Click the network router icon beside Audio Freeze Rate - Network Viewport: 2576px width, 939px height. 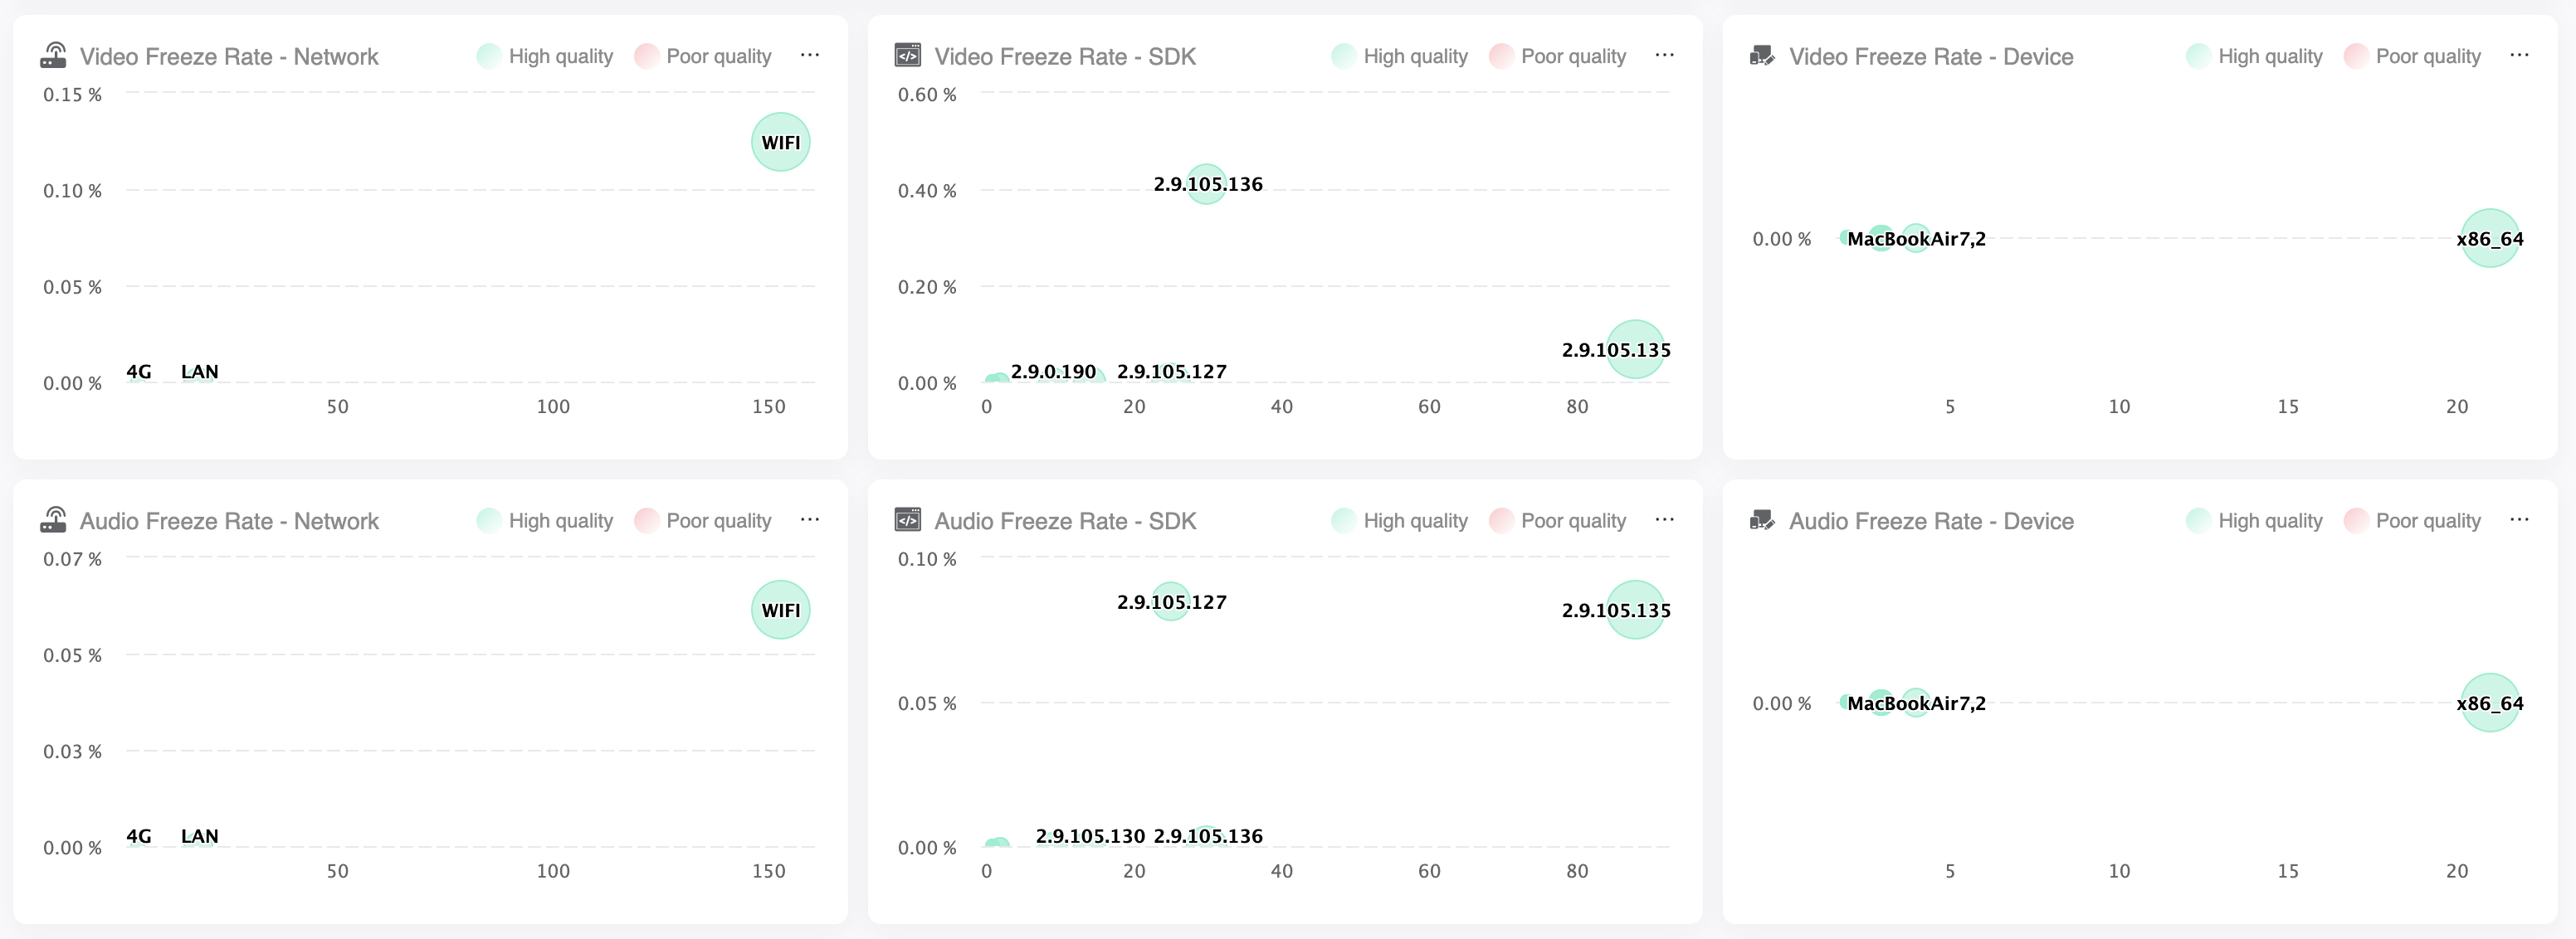click(x=53, y=520)
